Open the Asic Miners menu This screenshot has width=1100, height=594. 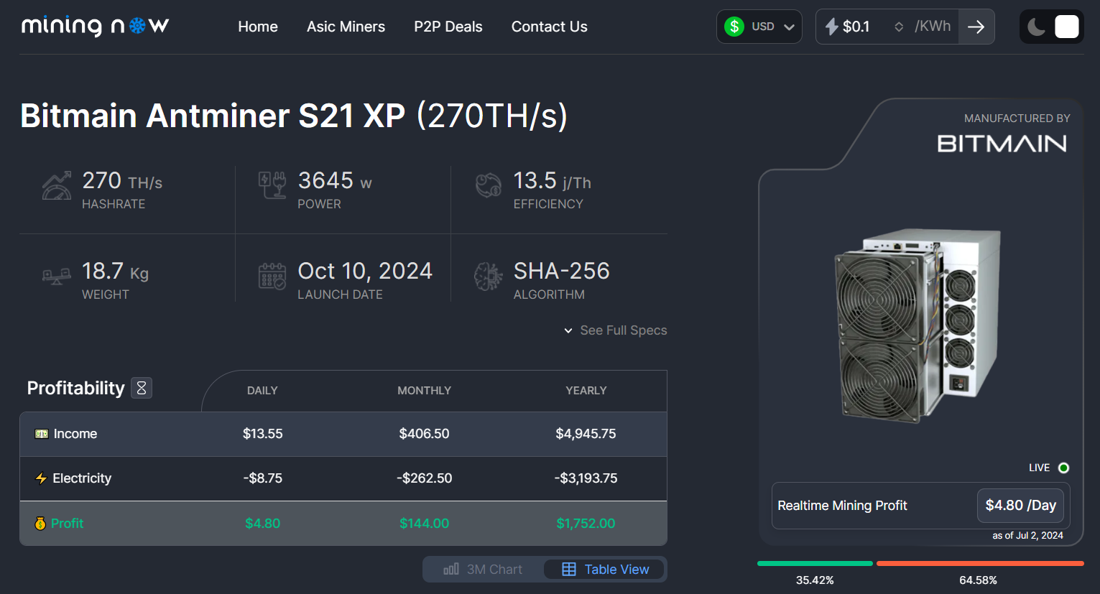pos(346,27)
